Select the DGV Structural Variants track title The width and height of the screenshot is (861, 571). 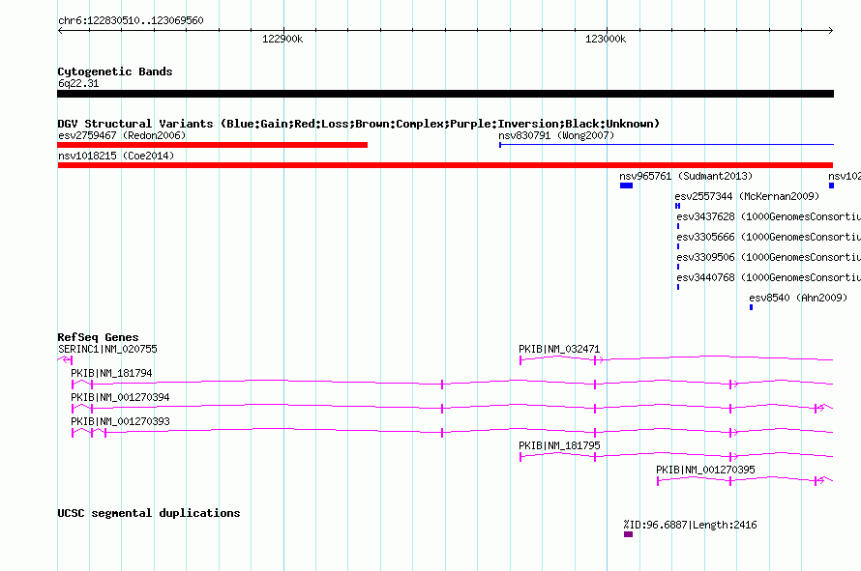tap(359, 124)
